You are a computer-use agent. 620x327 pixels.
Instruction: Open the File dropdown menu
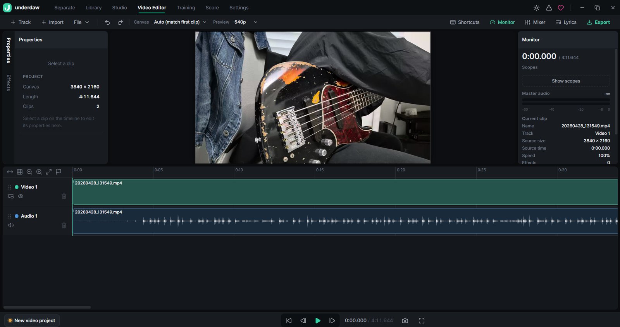81,22
